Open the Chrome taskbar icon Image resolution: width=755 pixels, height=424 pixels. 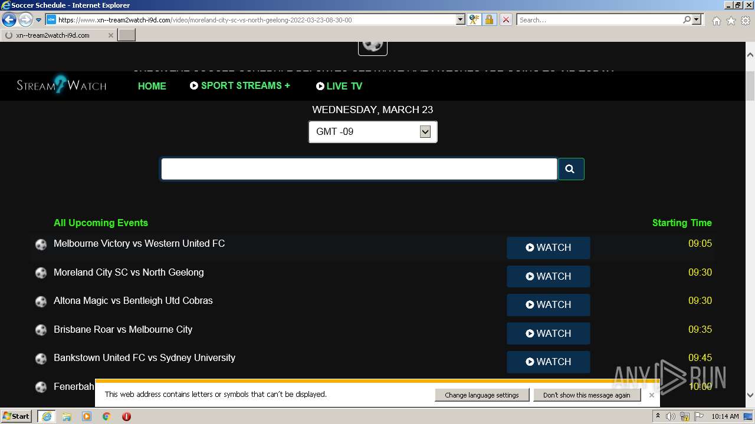[x=106, y=416]
